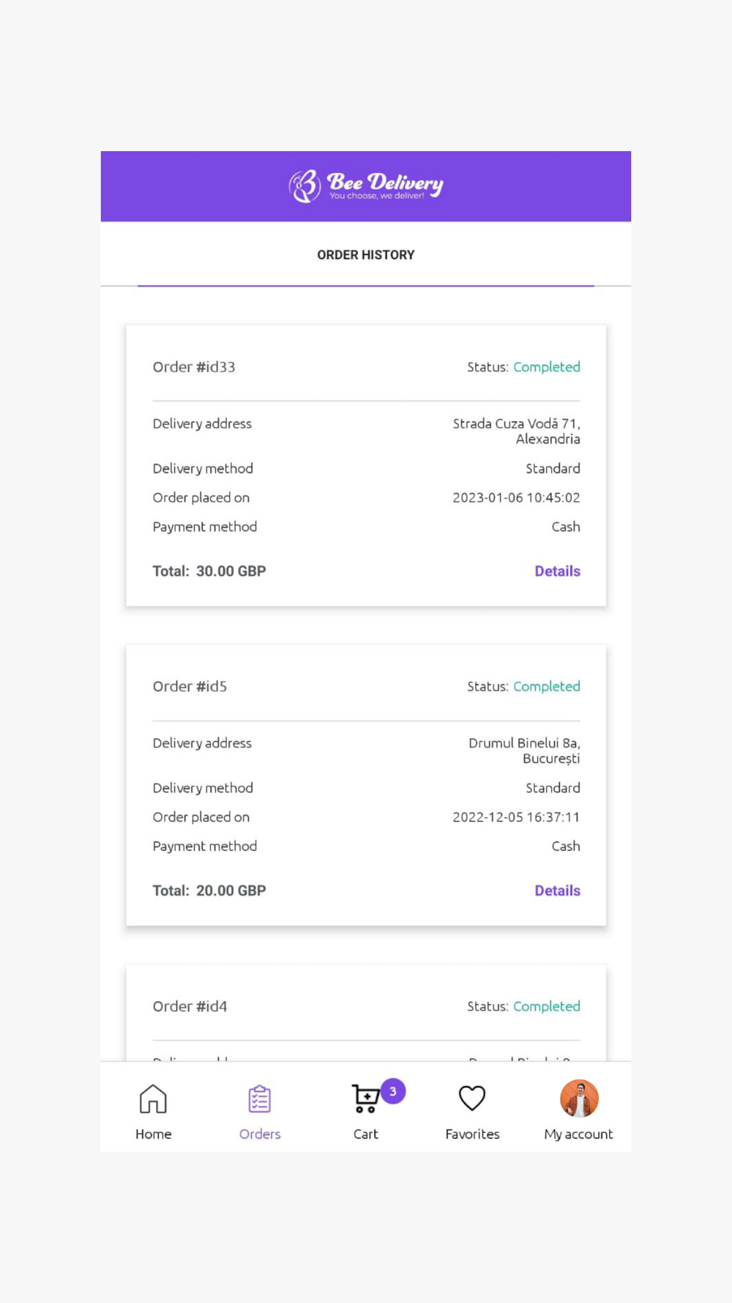View Details of order #id5
Screen dimensions: 732x1303
click(x=557, y=891)
